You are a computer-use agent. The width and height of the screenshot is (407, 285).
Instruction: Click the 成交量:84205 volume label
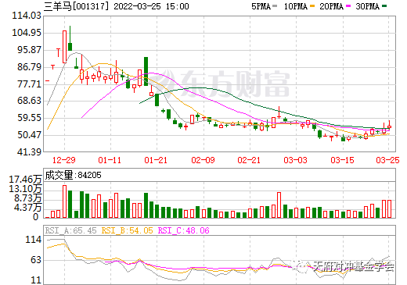coord(73,175)
